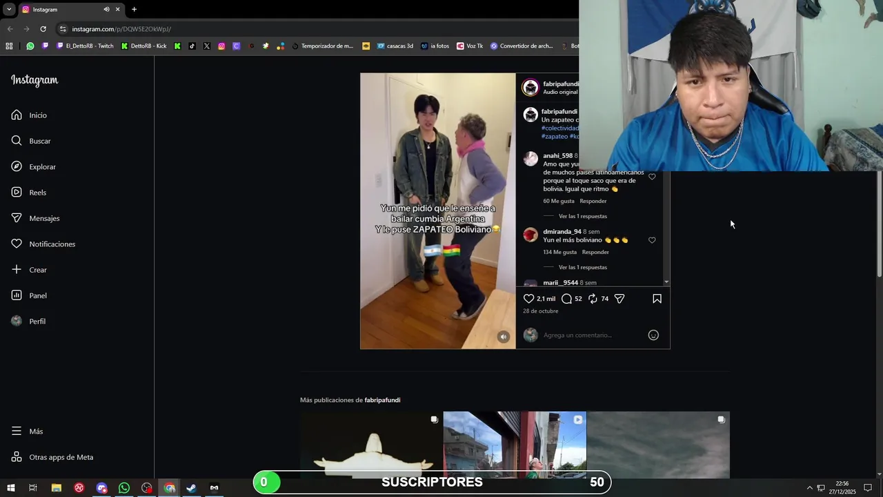883x497 pixels.
Task: Click the Crear plus icon
Action: click(x=17, y=269)
